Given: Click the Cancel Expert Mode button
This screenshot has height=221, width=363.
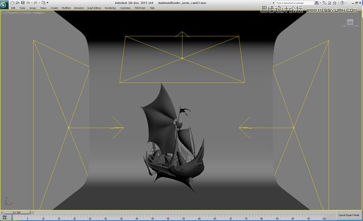Looking at the screenshot, I should click(349, 215).
